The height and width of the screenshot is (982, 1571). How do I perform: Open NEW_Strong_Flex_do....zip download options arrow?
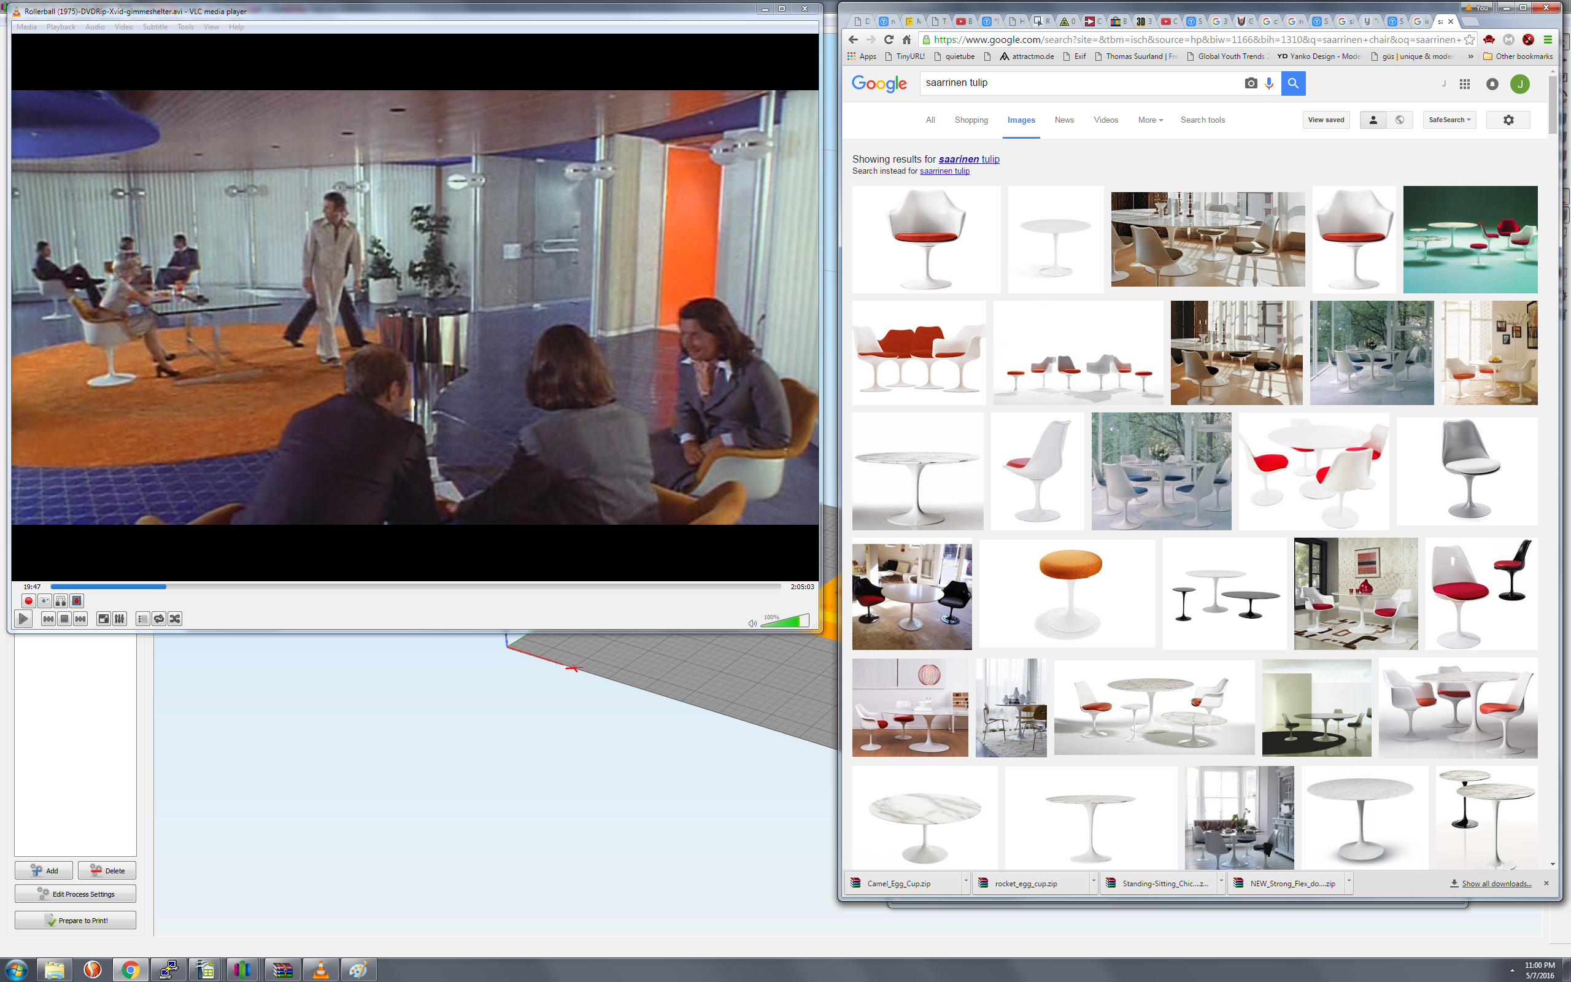(x=1349, y=883)
